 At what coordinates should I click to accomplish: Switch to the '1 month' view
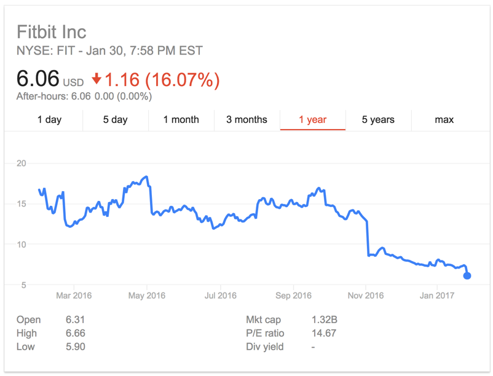pos(181,120)
